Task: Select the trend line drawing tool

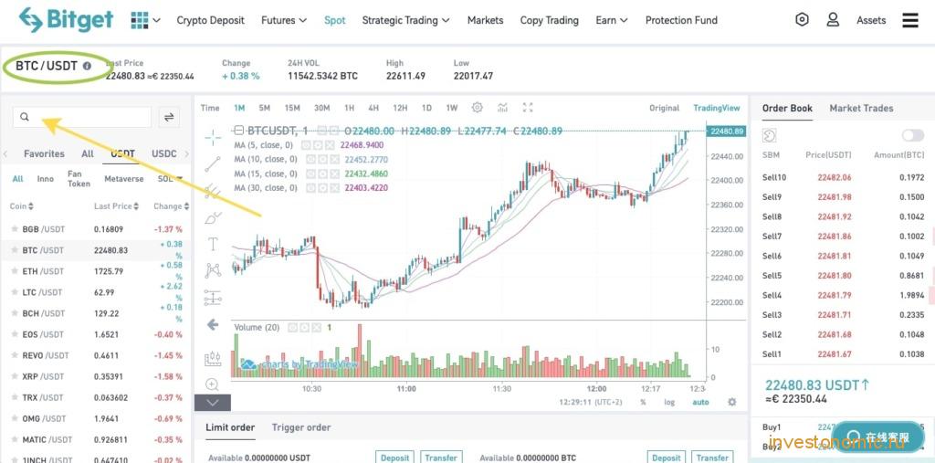Action: tap(213, 164)
